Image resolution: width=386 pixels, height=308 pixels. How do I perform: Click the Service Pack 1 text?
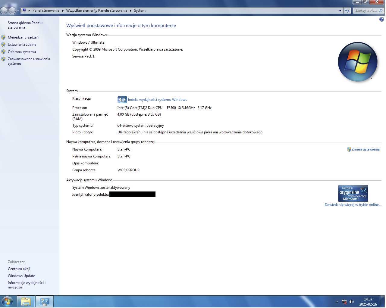(x=83, y=56)
